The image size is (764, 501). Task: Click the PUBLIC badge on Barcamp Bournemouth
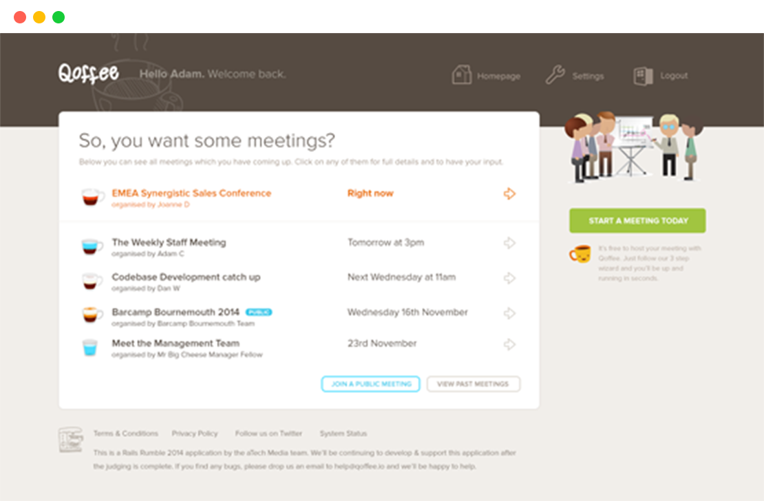point(259,312)
